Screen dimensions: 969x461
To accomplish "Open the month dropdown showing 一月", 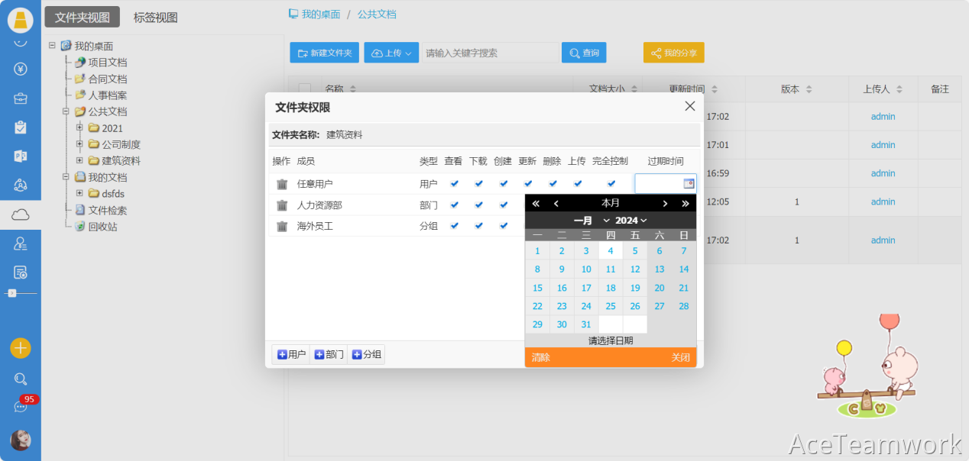I will (x=591, y=221).
